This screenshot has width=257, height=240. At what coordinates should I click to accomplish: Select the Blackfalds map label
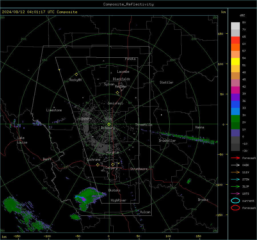121,79
